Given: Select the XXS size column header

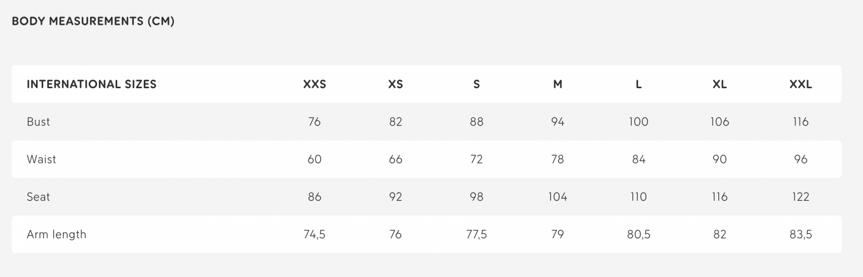Looking at the screenshot, I should point(315,84).
